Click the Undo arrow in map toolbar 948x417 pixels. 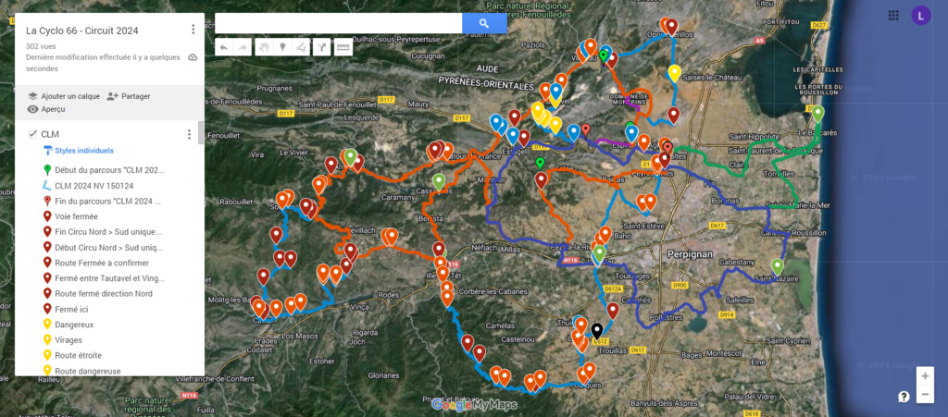[x=223, y=47]
